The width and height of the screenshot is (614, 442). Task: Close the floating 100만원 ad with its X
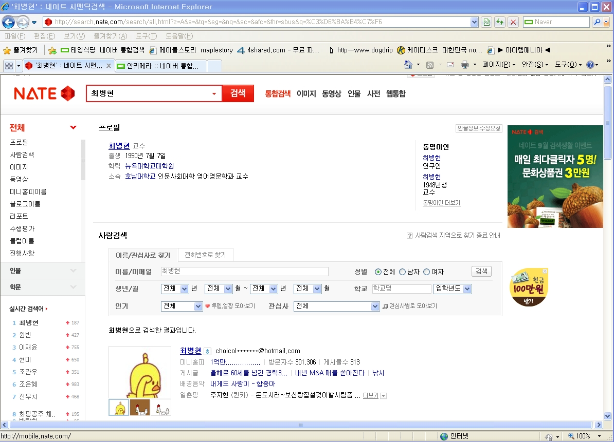(x=545, y=271)
